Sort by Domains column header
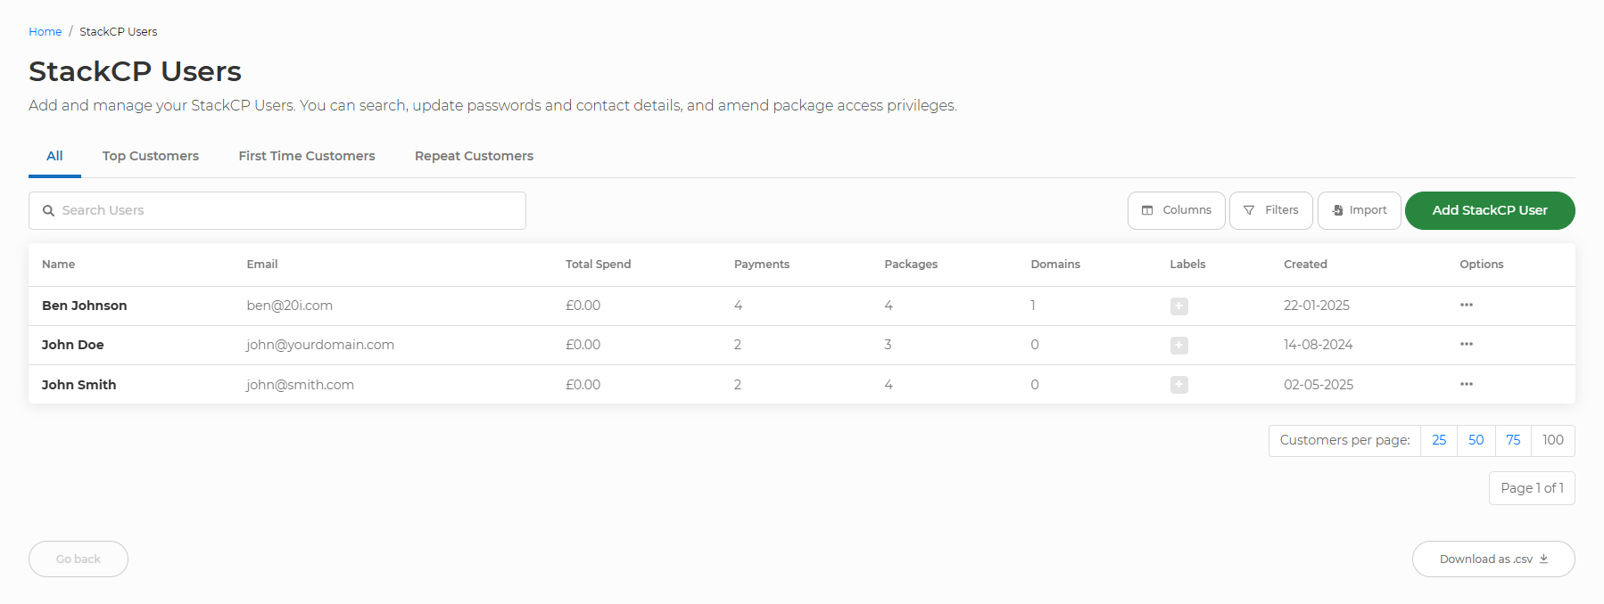The height and width of the screenshot is (604, 1604). tap(1055, 265)
